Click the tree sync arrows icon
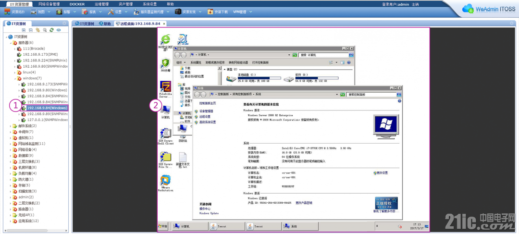This screenshot has height=234, width=519. point(38,30)
